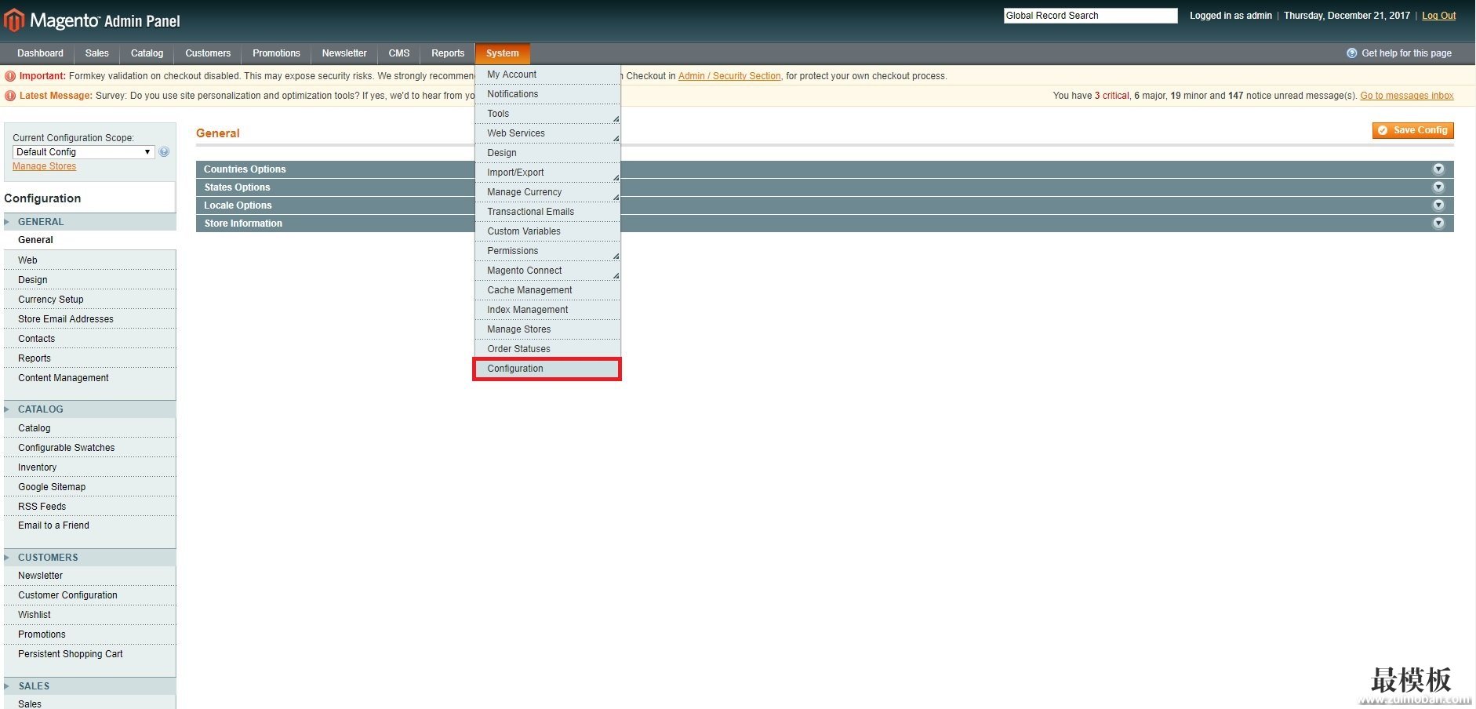Viewport: 1476px width, 709px height.
Task: Expand the Countries Options arrow icon
Action: 1438,169
